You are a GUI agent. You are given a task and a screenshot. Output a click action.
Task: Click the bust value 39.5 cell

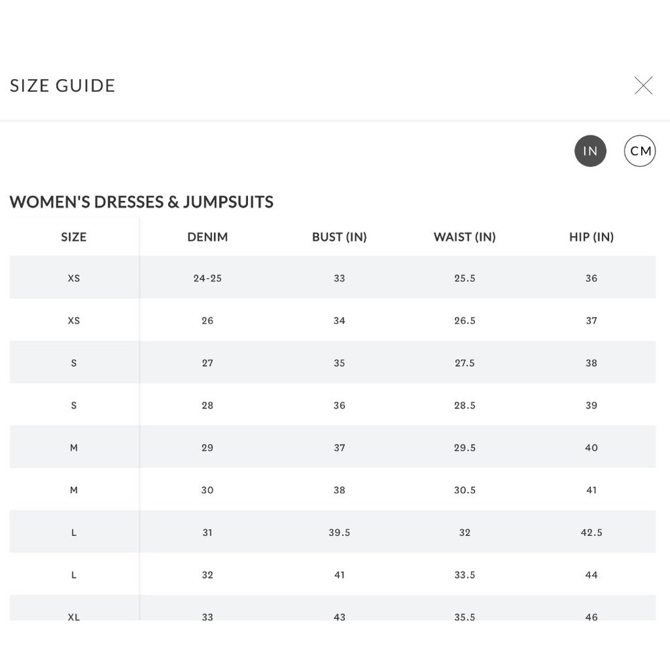(x=339, y=533)
